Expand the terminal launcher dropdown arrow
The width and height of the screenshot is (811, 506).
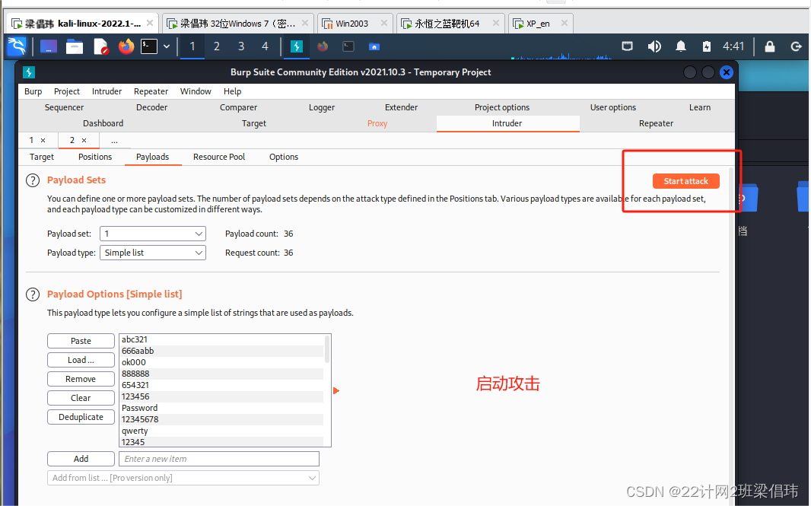[x=167, y=46]
